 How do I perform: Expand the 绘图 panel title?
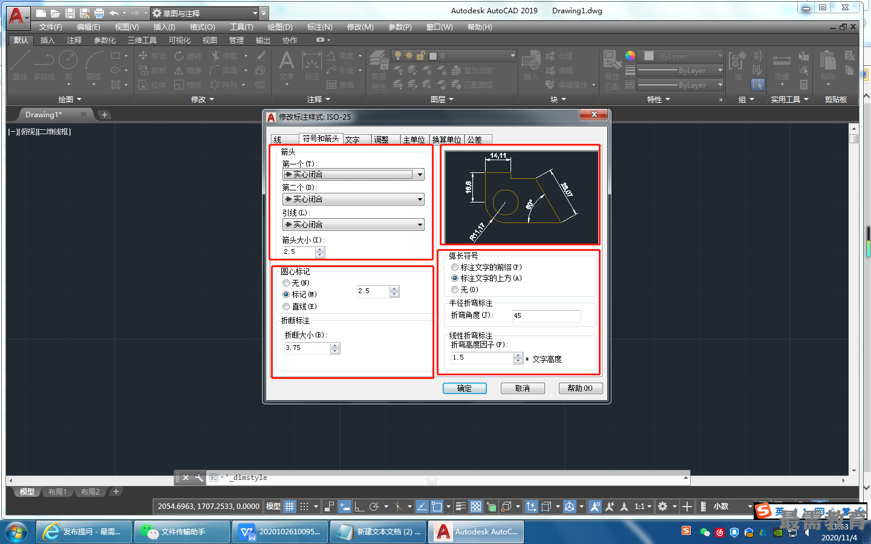pyautogui.click(x=70, y=99)
